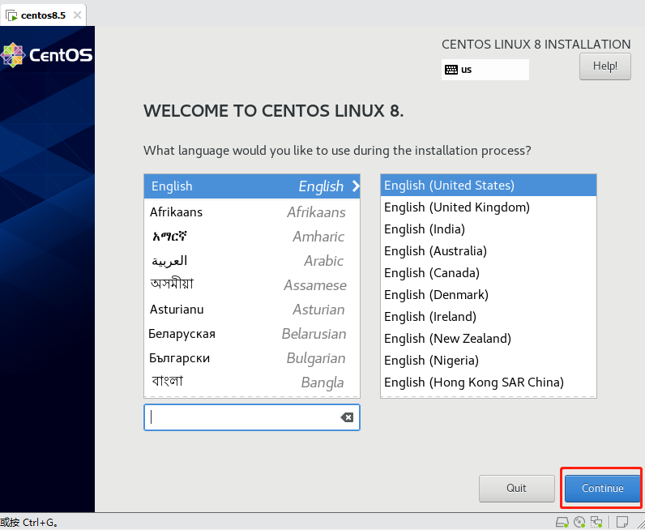Click the VM icon on centos8.5 tab
Viewport: 645px width, 530px height.
tap(11, 15)
